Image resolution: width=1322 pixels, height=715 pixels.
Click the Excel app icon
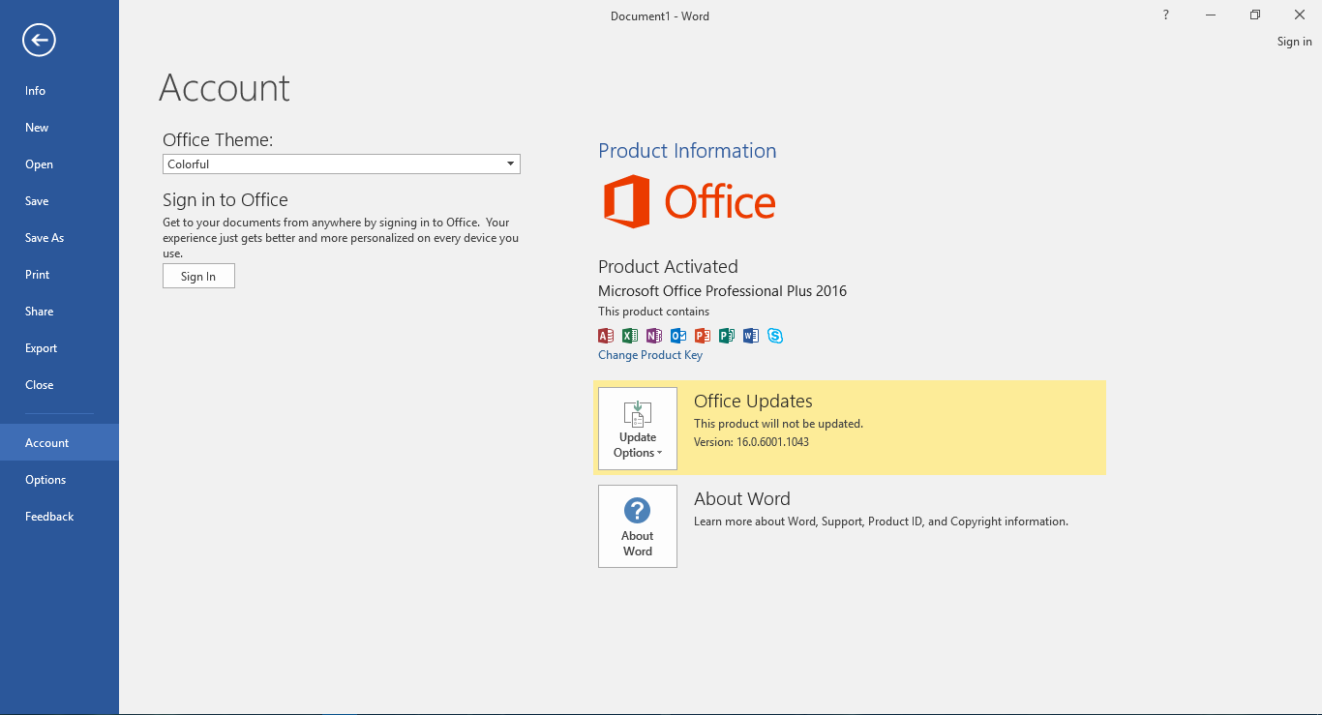click(630, 336)
